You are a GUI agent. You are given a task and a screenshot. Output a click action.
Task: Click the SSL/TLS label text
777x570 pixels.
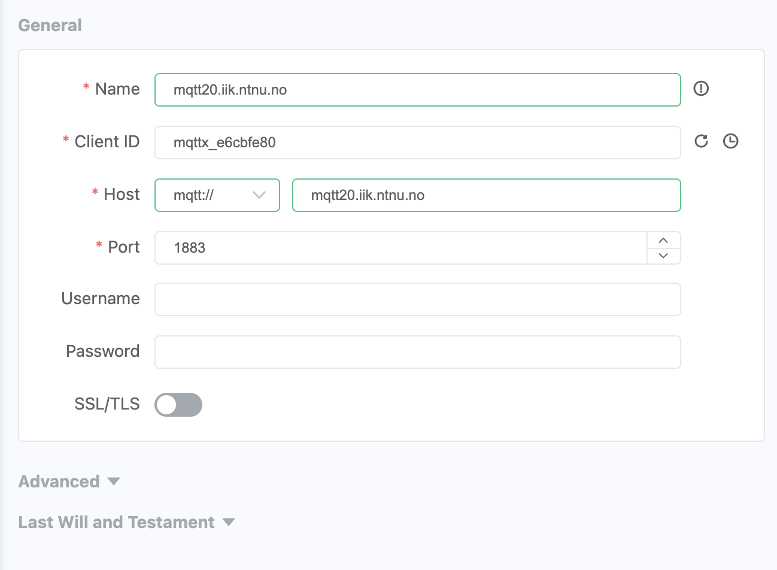click(x=107, y=404)
